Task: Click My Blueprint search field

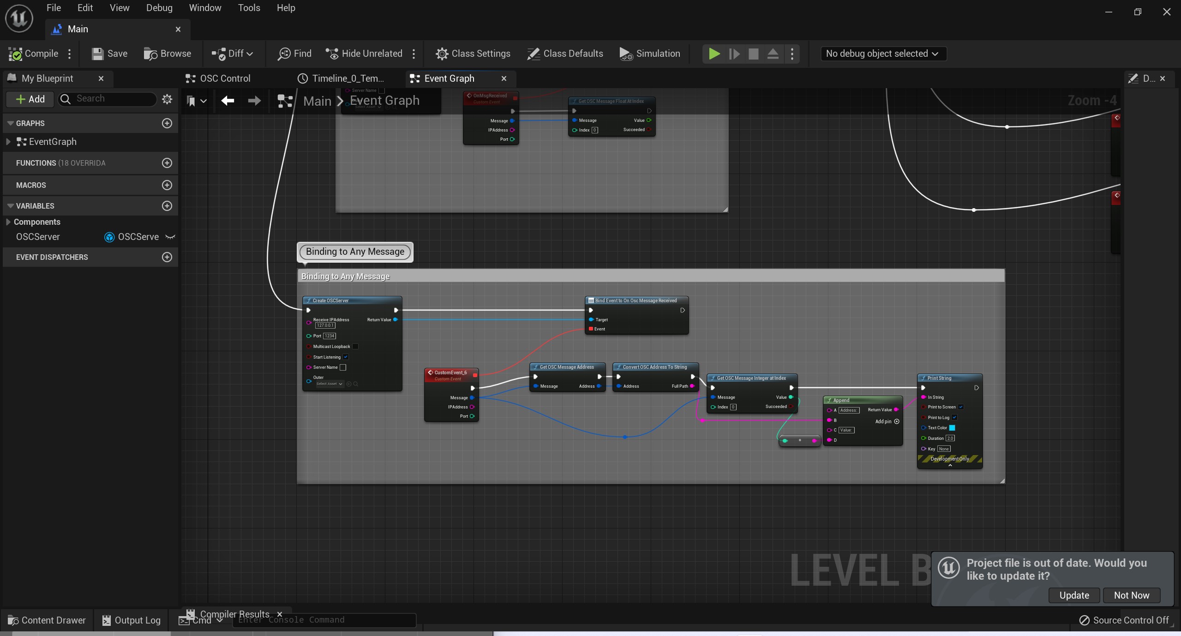Action: (x=107, y=99)
